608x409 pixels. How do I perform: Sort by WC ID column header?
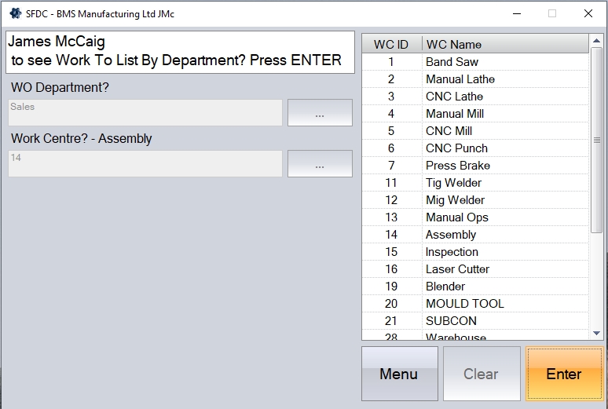[391, 44]
